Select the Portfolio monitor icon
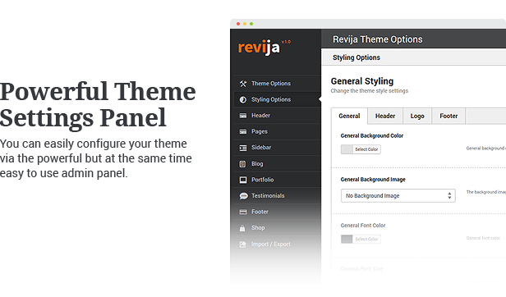The width and height of the screenshot is (506, 297). 243,180
